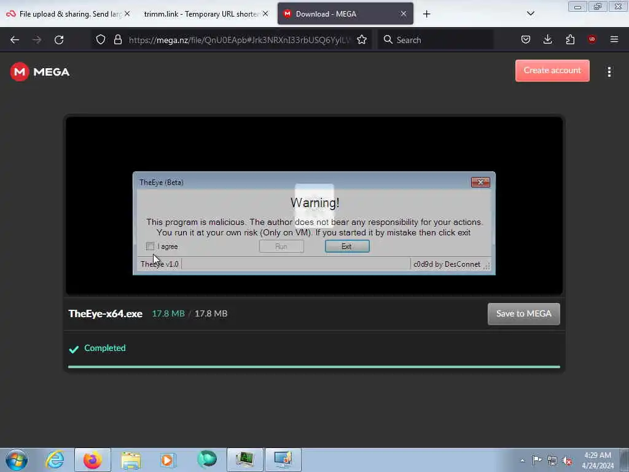Open tracking protection shield icon
The height and width of the screenshot is (472, 629).
click(101, 39)
